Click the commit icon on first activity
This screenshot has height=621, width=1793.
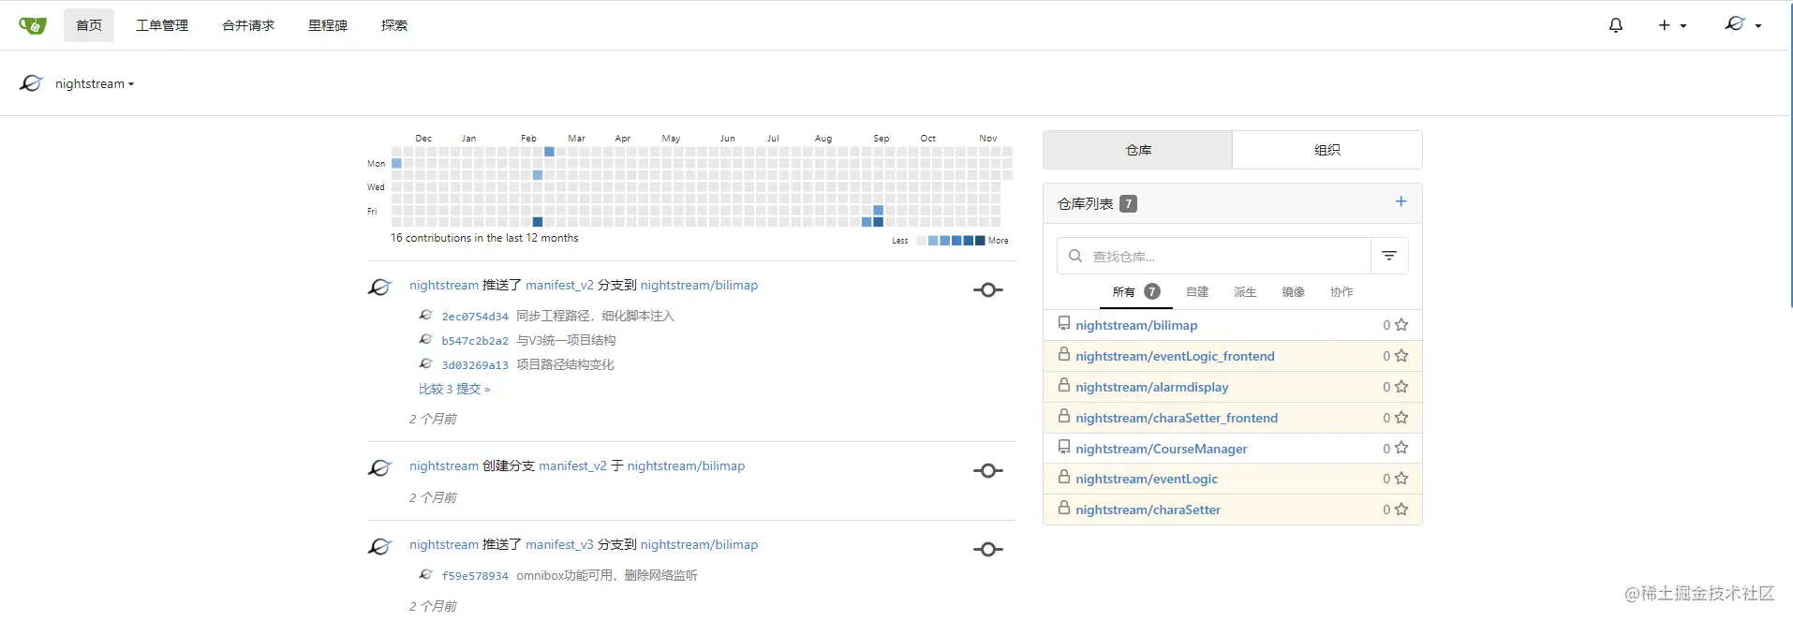point(988,290)
